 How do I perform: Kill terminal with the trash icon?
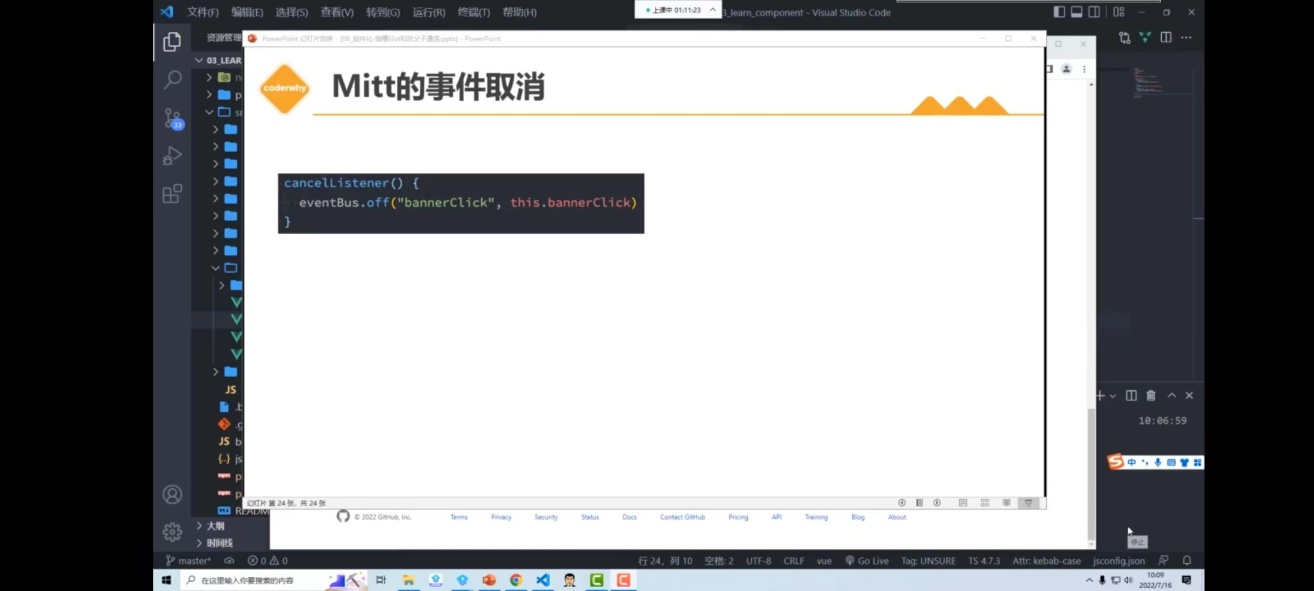(x=1151, y=396)
